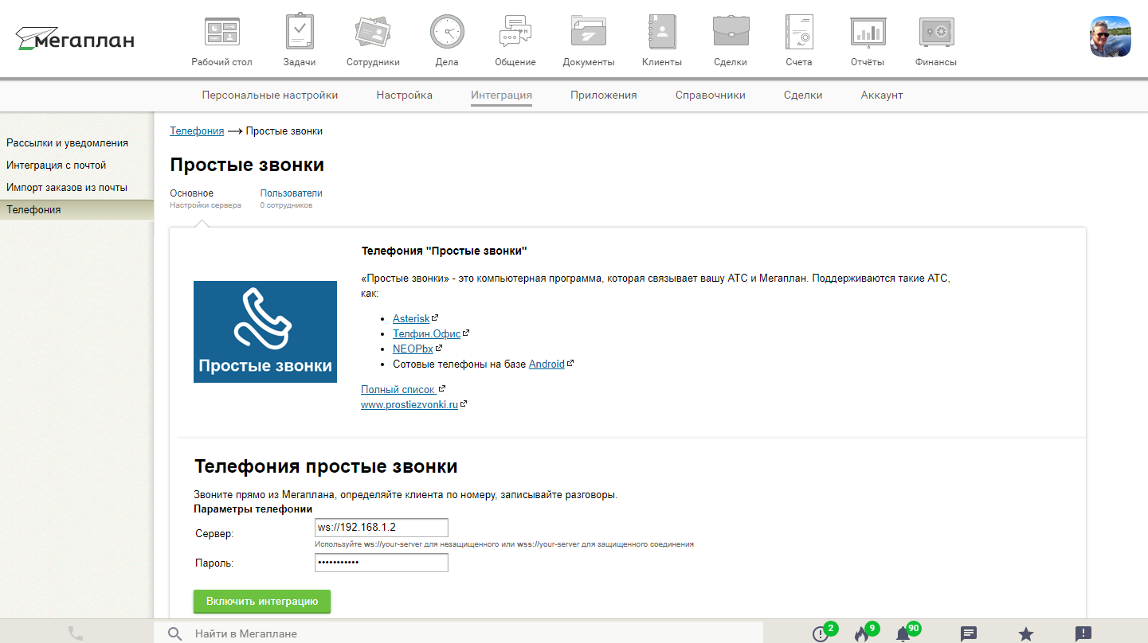Click Включить интеграцию button
The width and height of the screenshot is (1148, 643).
262,602
